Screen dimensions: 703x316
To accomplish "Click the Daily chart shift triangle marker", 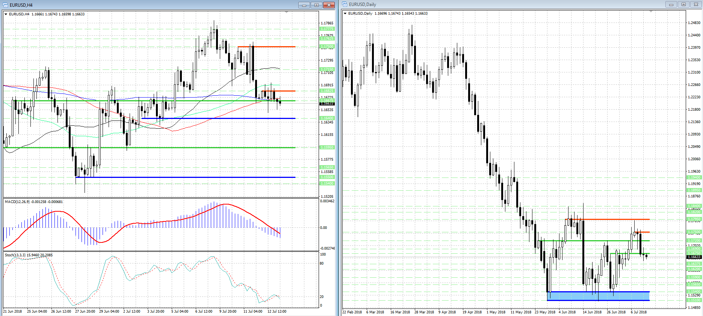I will (651, 12).
